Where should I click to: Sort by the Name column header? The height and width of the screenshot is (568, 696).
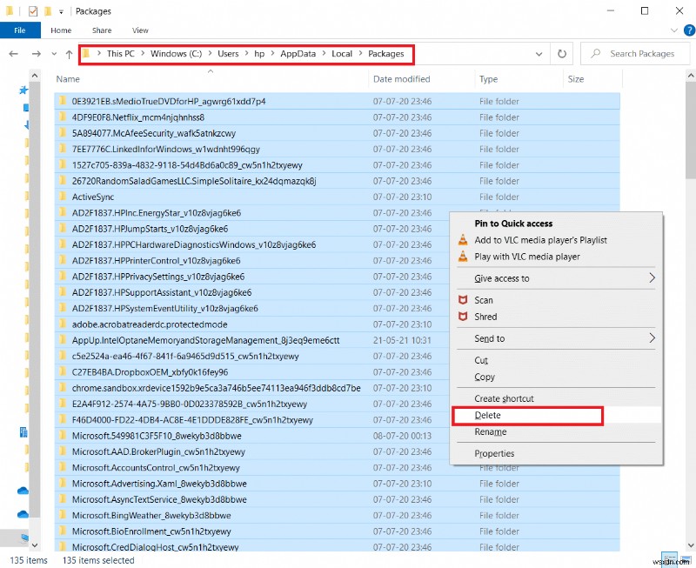[68, 79]
